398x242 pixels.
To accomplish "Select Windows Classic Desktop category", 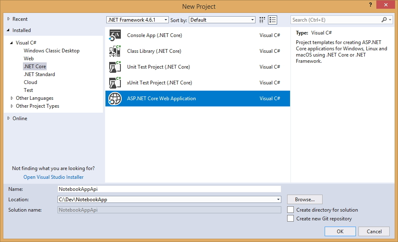I will point(52,51).
